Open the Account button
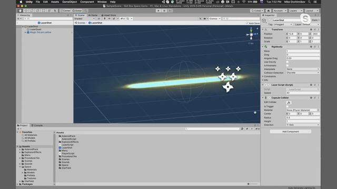The height and width of the screenshot is (189, 337). pos(280,10)
